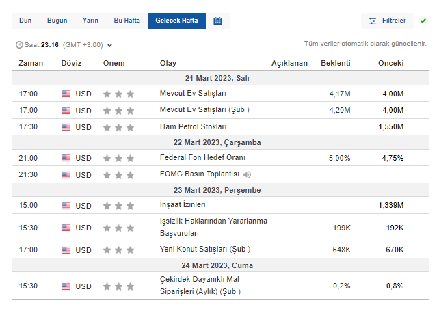
Task: Click the Önem column header
Action: click(114, 63)
